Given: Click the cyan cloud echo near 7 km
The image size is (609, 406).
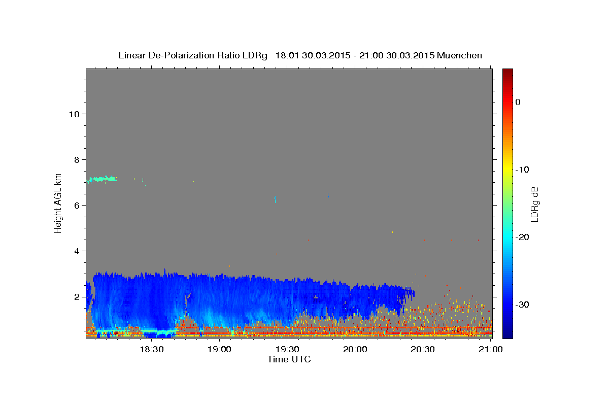Looking at the screenshot, I should [x=103, y=179].
